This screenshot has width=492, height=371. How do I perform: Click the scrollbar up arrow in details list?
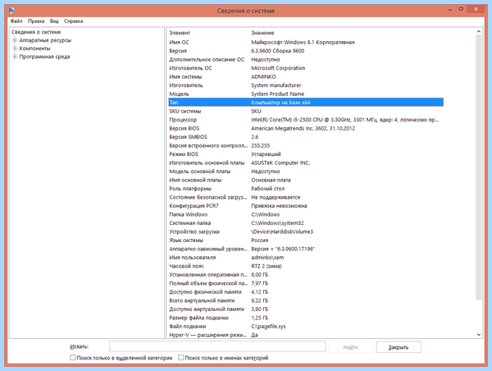[479, 31]
